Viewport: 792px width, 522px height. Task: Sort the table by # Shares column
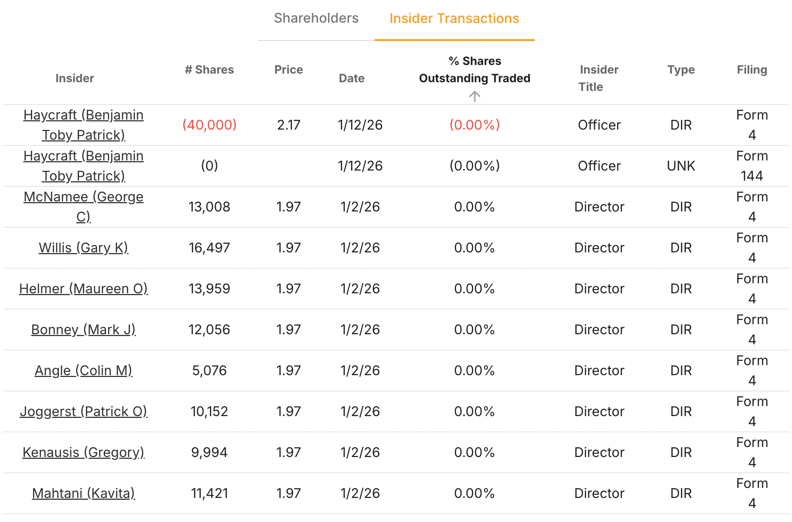210,70
